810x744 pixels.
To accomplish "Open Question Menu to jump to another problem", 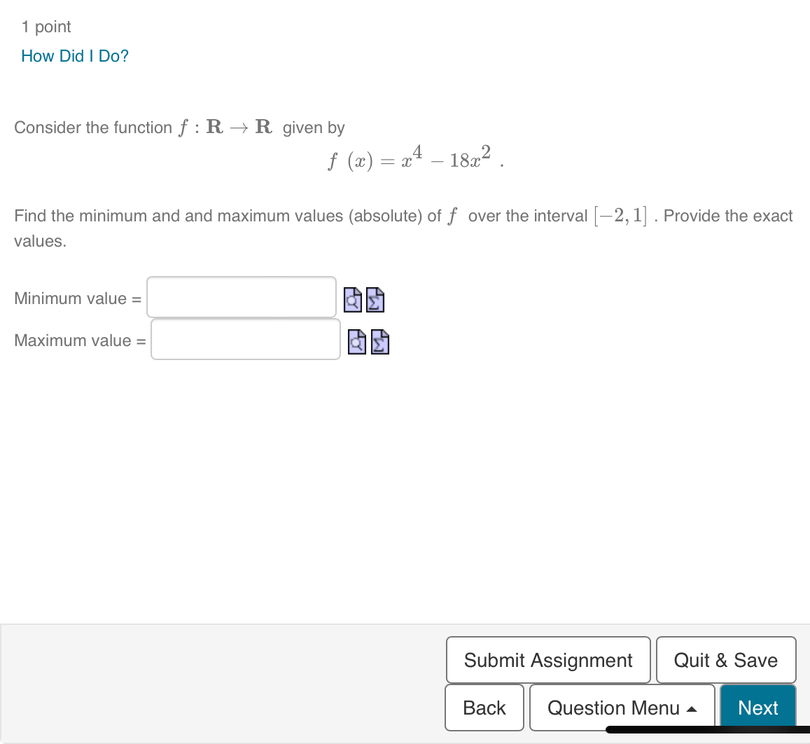I will pos(622,708).
